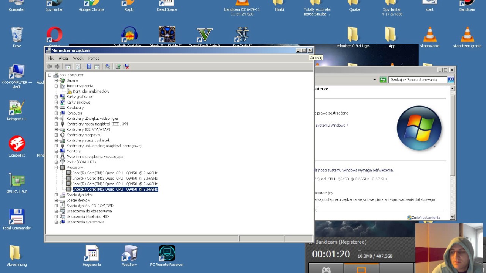Screen dimensions: 486x273
Task: Click the Update driver software toolbar icon
Action: click(118, 66)
